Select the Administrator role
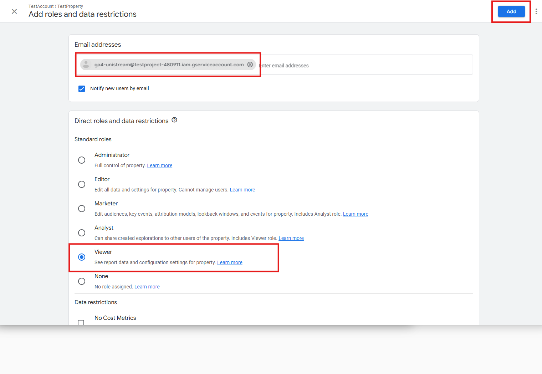542x374 pixels. pos(82,160)
